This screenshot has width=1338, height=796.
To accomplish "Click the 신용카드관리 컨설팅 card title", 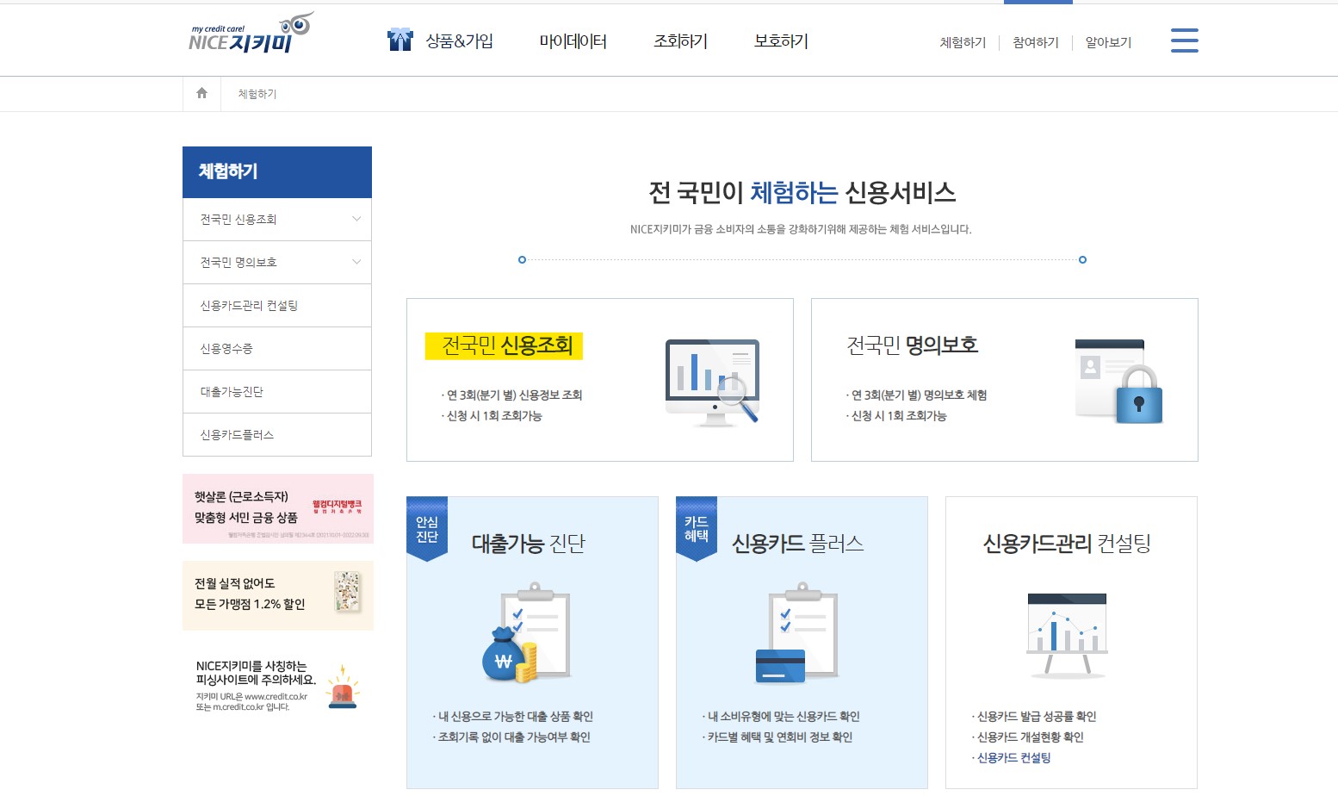I will click(x=1067, y=544).
